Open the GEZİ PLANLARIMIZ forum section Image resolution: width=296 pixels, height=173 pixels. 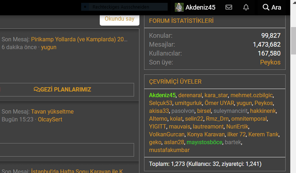(65, 89)
